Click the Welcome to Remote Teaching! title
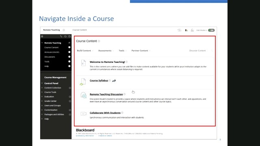260x146 pixels. [x=107, y=62]
